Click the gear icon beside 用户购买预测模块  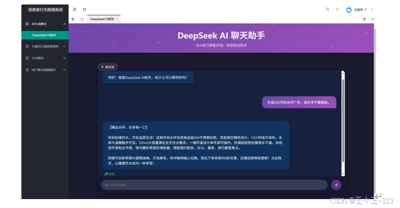click(x=27, y=70)
